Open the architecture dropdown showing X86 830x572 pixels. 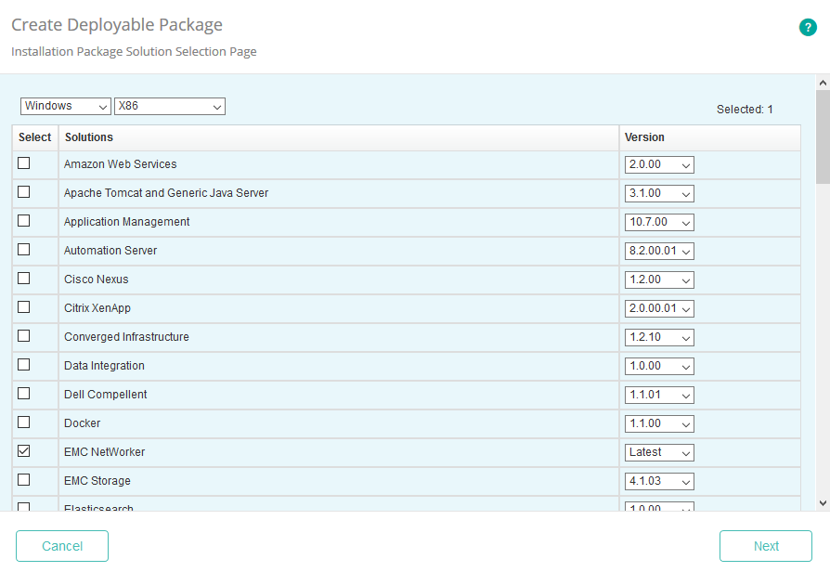pyautogui.click(x=169, y=106)
